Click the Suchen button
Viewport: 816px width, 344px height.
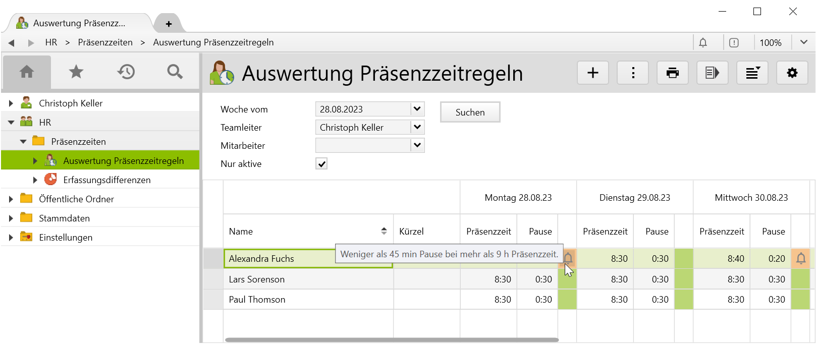pyautogui.click(x=470, y=112)
